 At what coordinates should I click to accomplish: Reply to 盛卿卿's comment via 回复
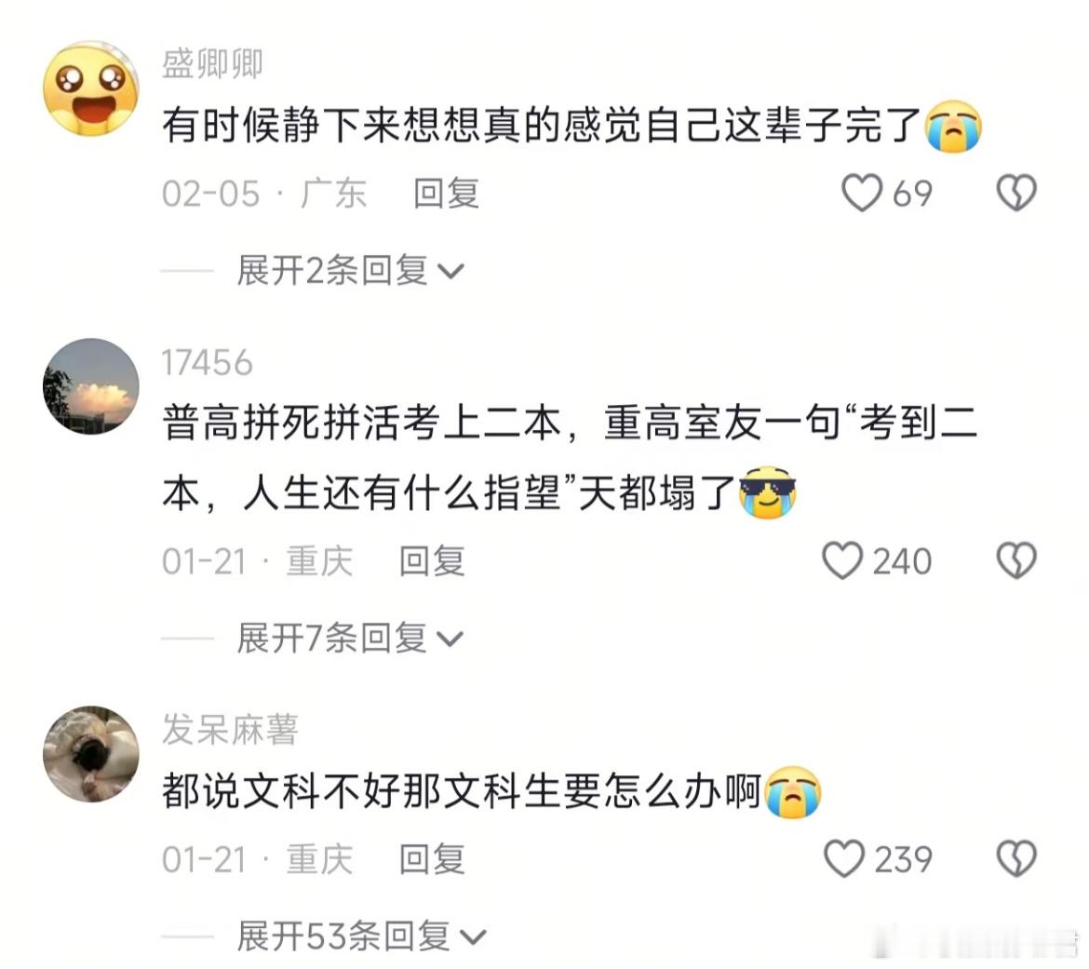[x=446, y=193]
